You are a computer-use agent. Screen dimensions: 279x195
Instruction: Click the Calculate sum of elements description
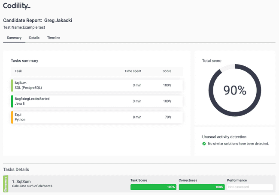click(32, 186)
